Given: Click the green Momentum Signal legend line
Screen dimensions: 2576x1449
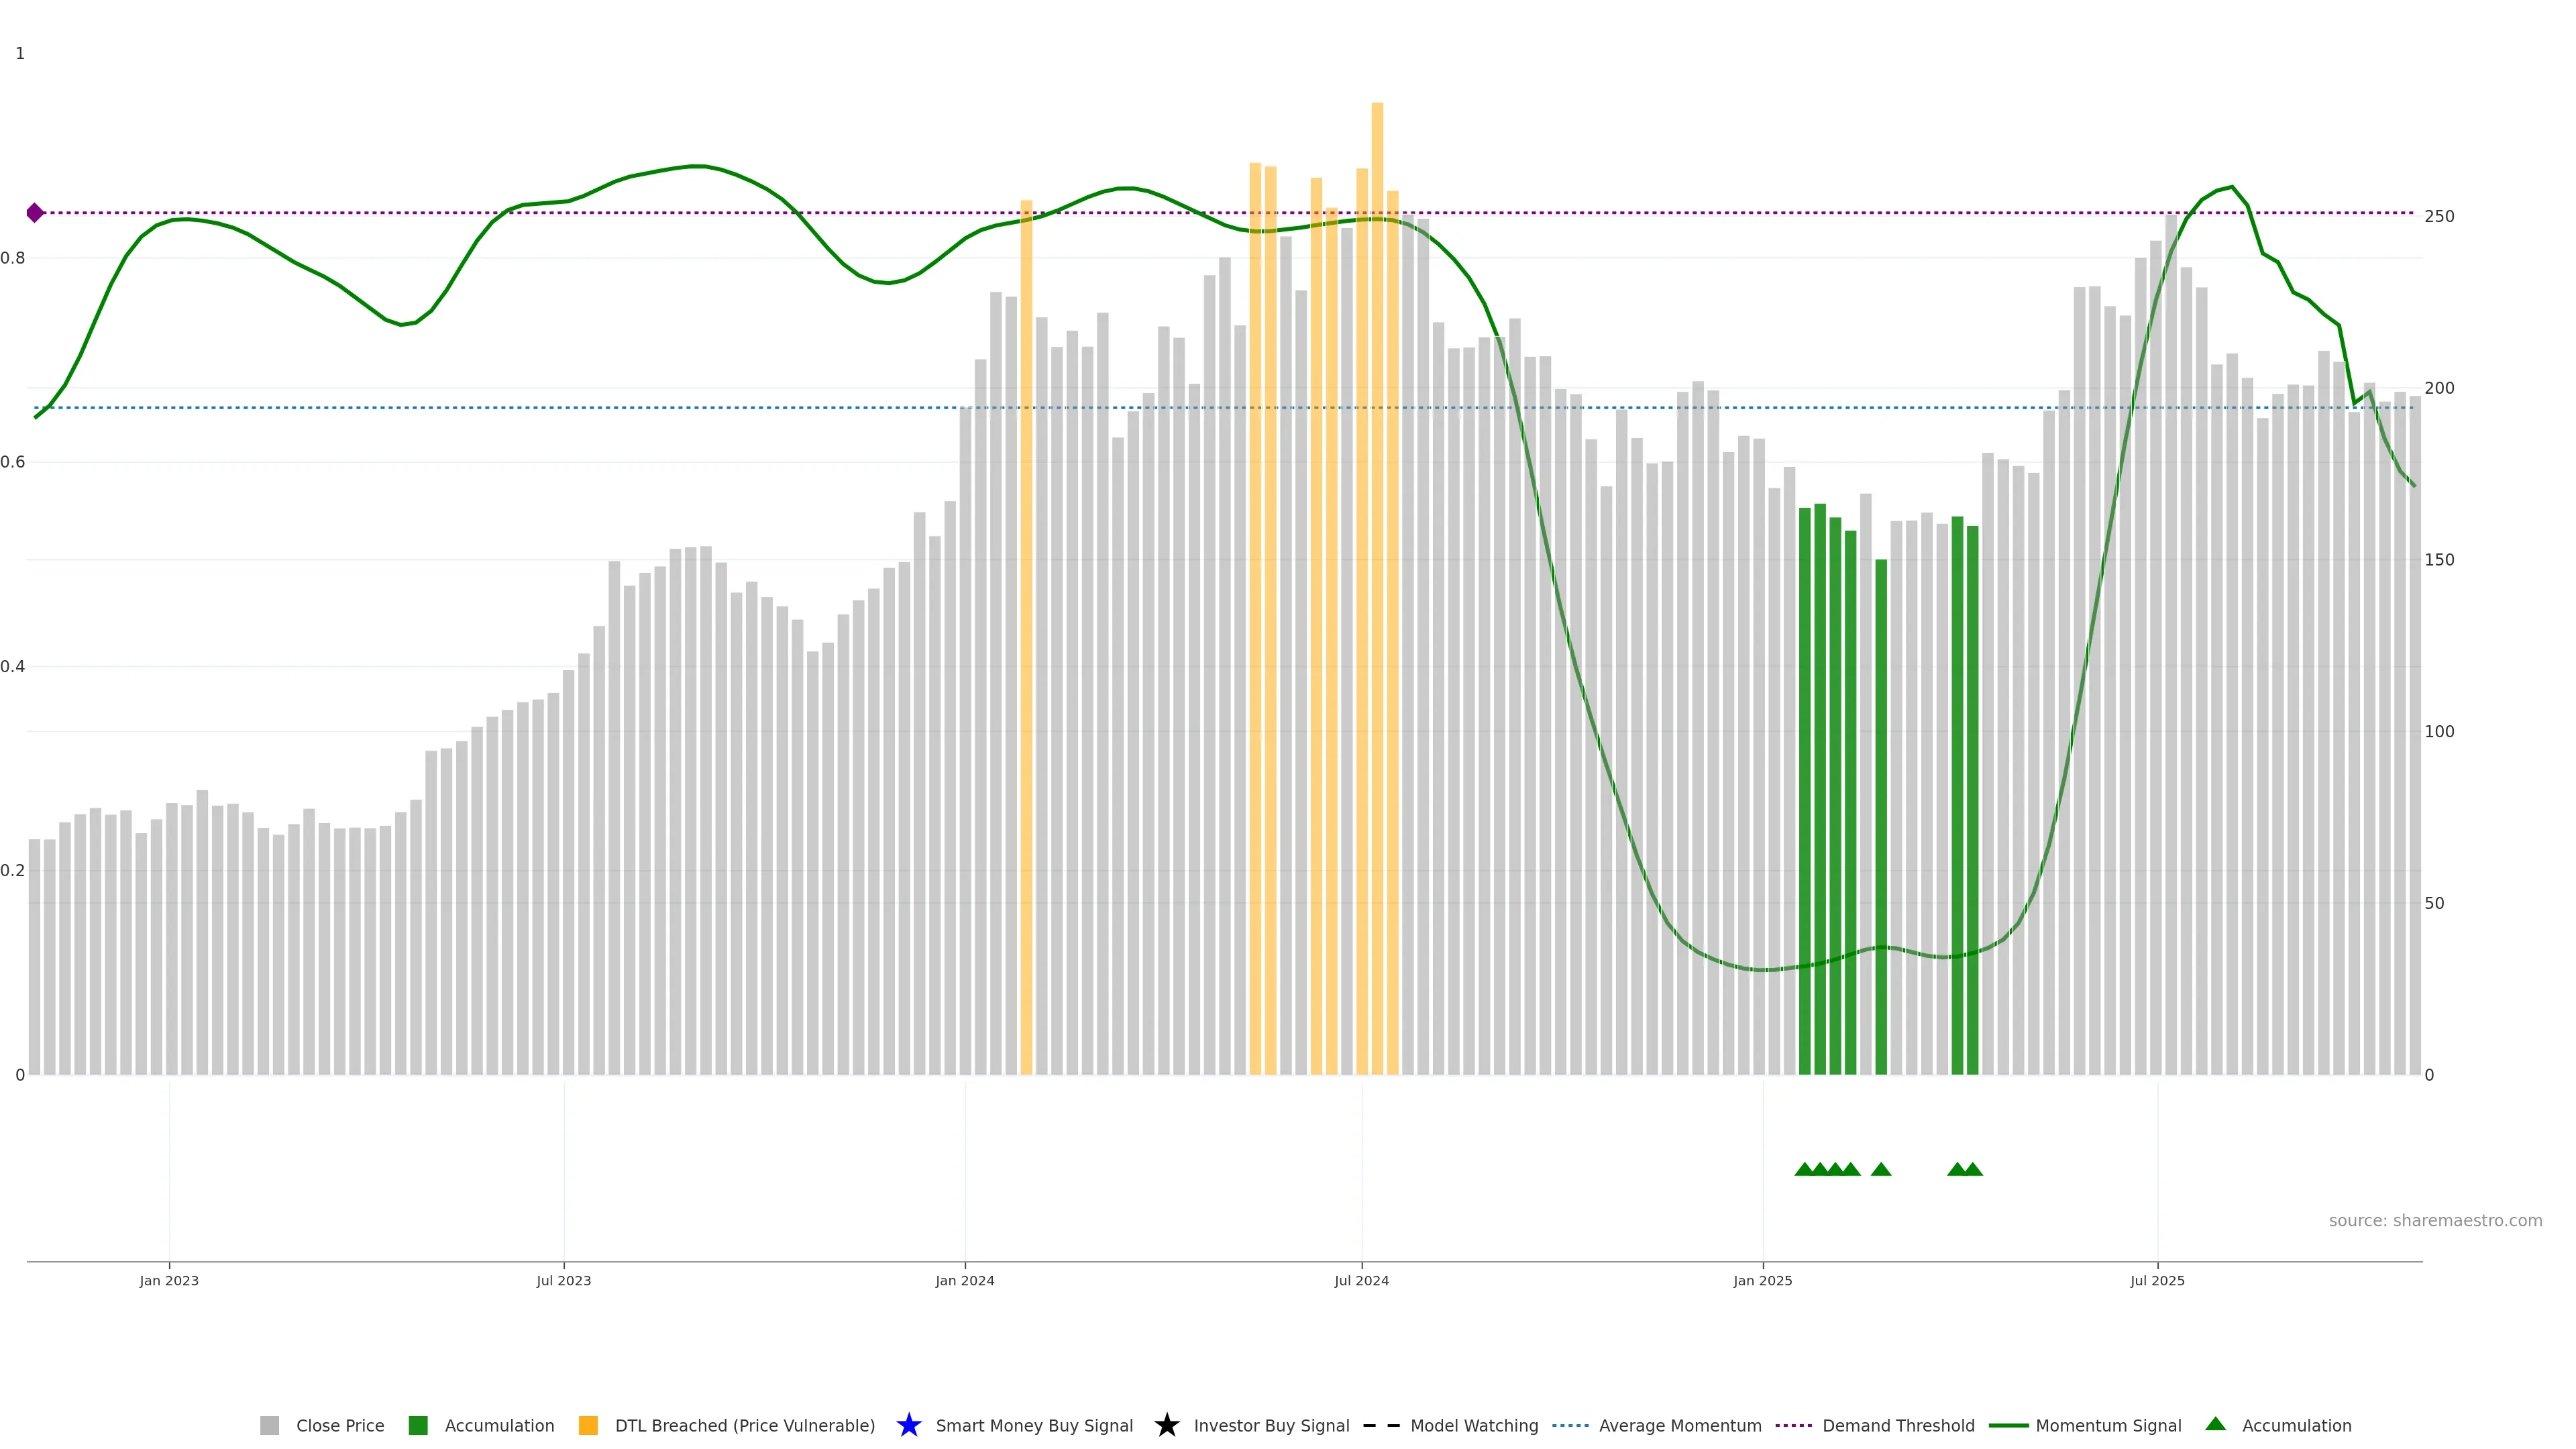Looking at the screenshot, I should click(x=2008, y=1425).
